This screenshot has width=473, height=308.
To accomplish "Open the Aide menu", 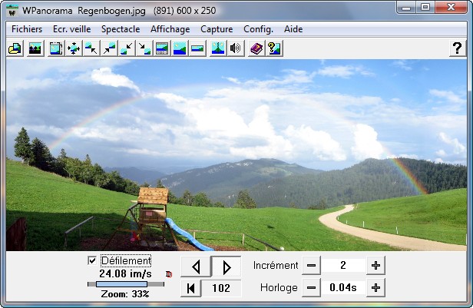I will pos(293,29).
